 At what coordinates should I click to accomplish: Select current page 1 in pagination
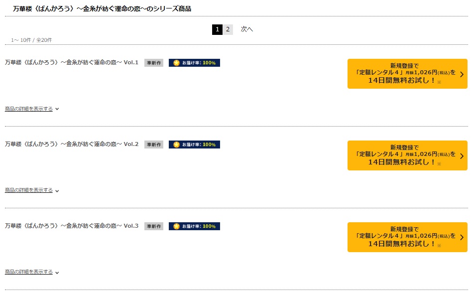218,29
